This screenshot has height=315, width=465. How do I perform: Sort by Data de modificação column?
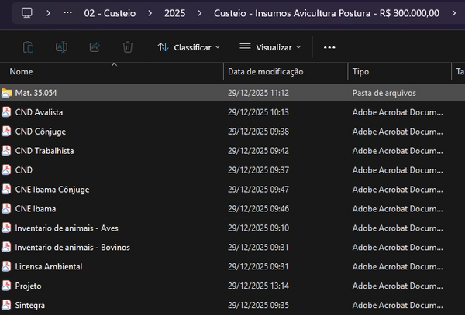click(x=265, y=72)
